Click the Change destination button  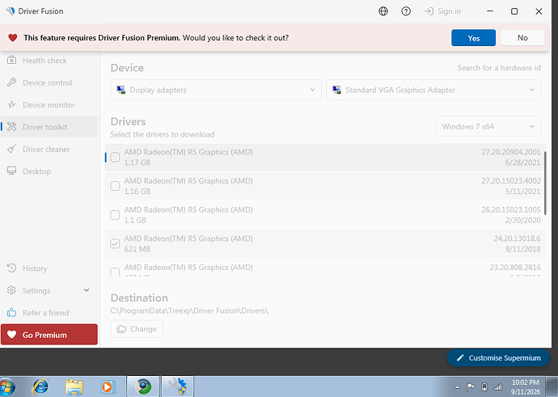click(x=137, y=329)
